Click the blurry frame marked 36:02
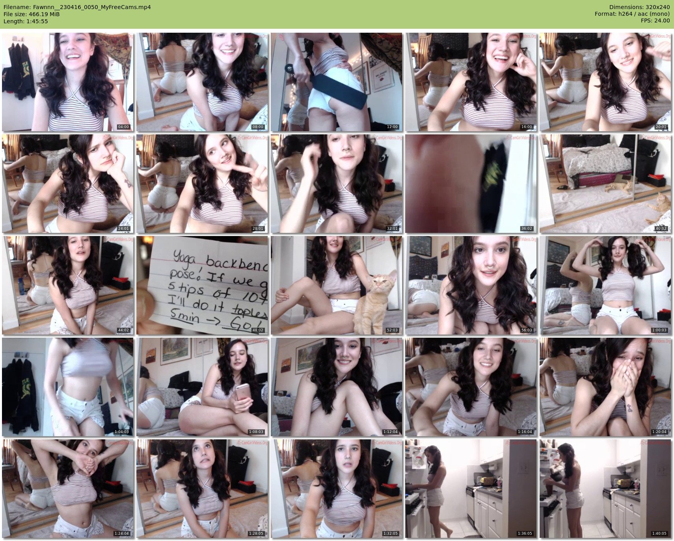 click(x=471, y=184)
